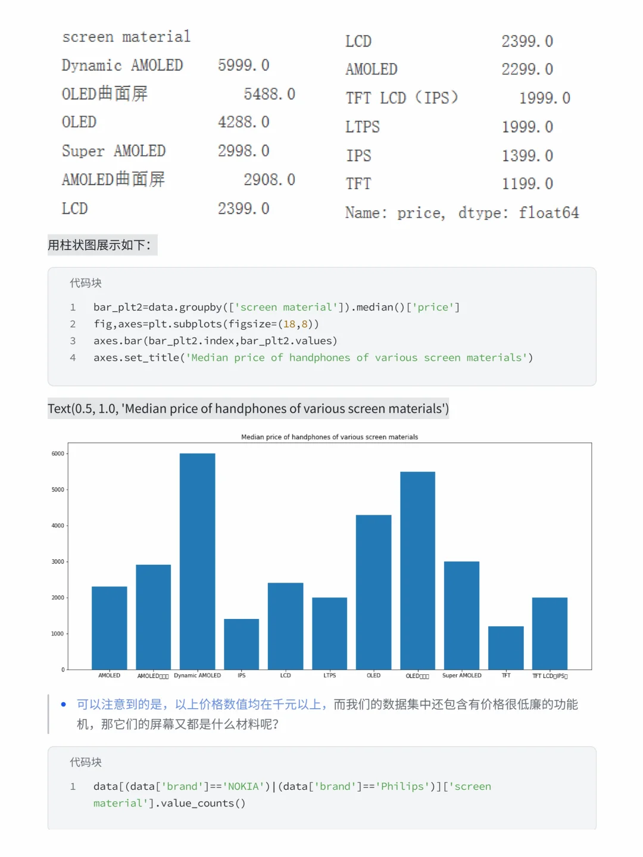Click the value 1399.0

pos(527,156)
